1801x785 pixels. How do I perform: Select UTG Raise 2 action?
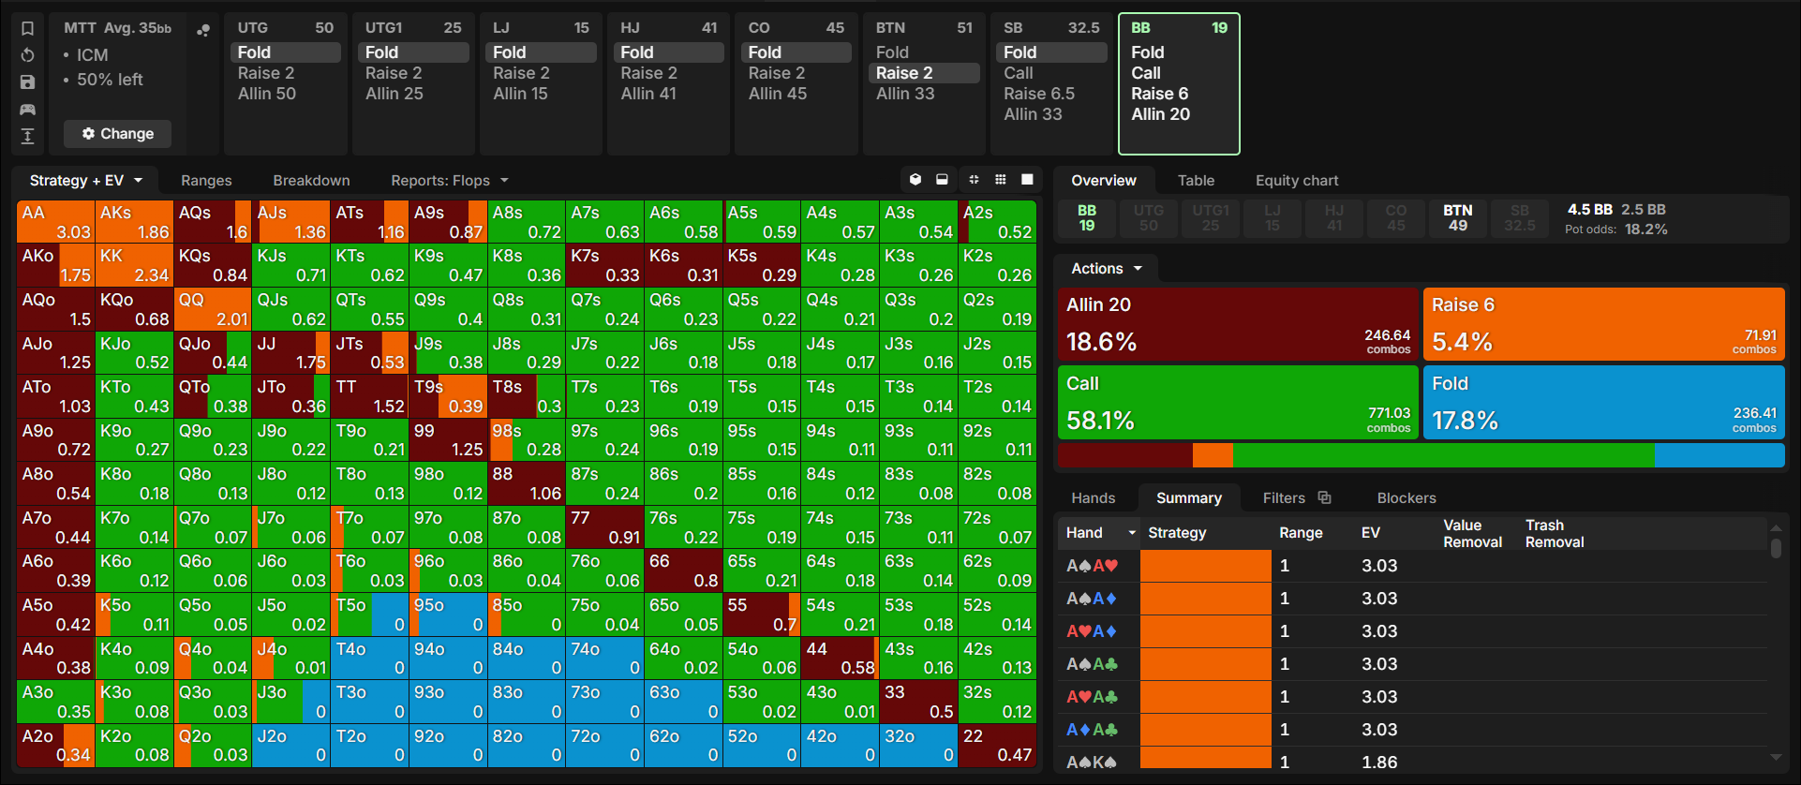click(x=266, y=73)
